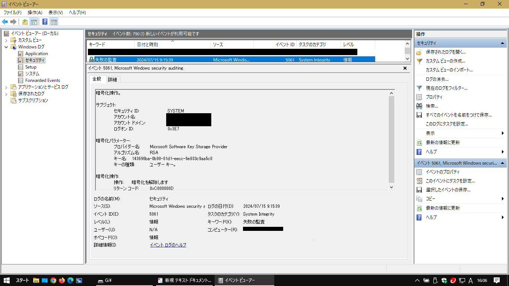Open Firefox from the taskbar
The width and height of the screenshot is (509, 286).
coord(62,280)
